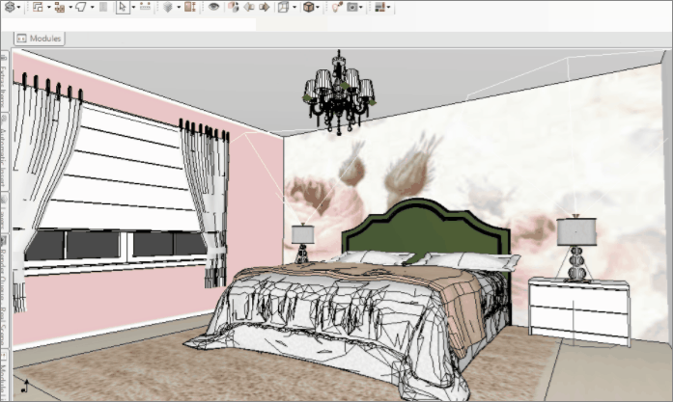Click the hierarchy tree structure icon
Viewport: 673px width, 402px height.
coord(60,7)
